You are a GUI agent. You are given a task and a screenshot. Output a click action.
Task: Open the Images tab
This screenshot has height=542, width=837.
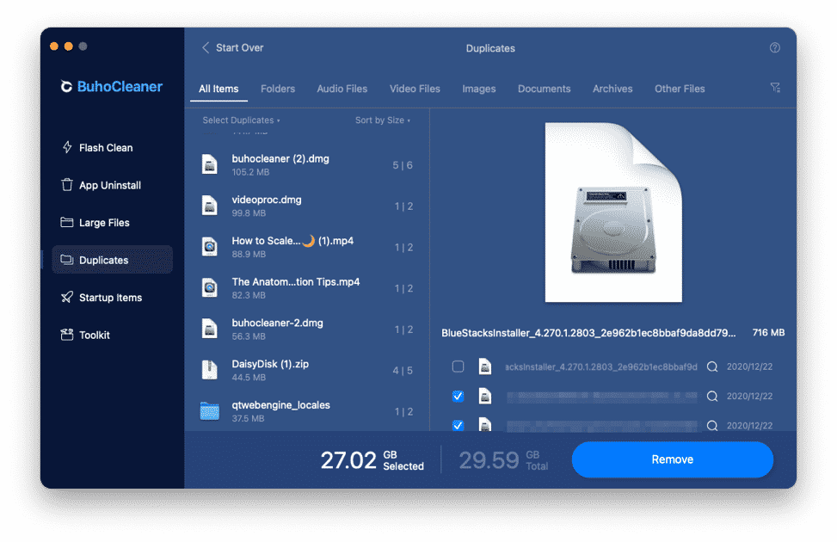479,89
